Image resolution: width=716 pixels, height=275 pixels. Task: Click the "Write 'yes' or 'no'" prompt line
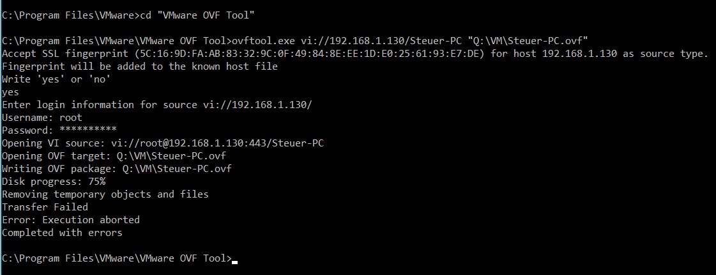[x=57, y=79]
